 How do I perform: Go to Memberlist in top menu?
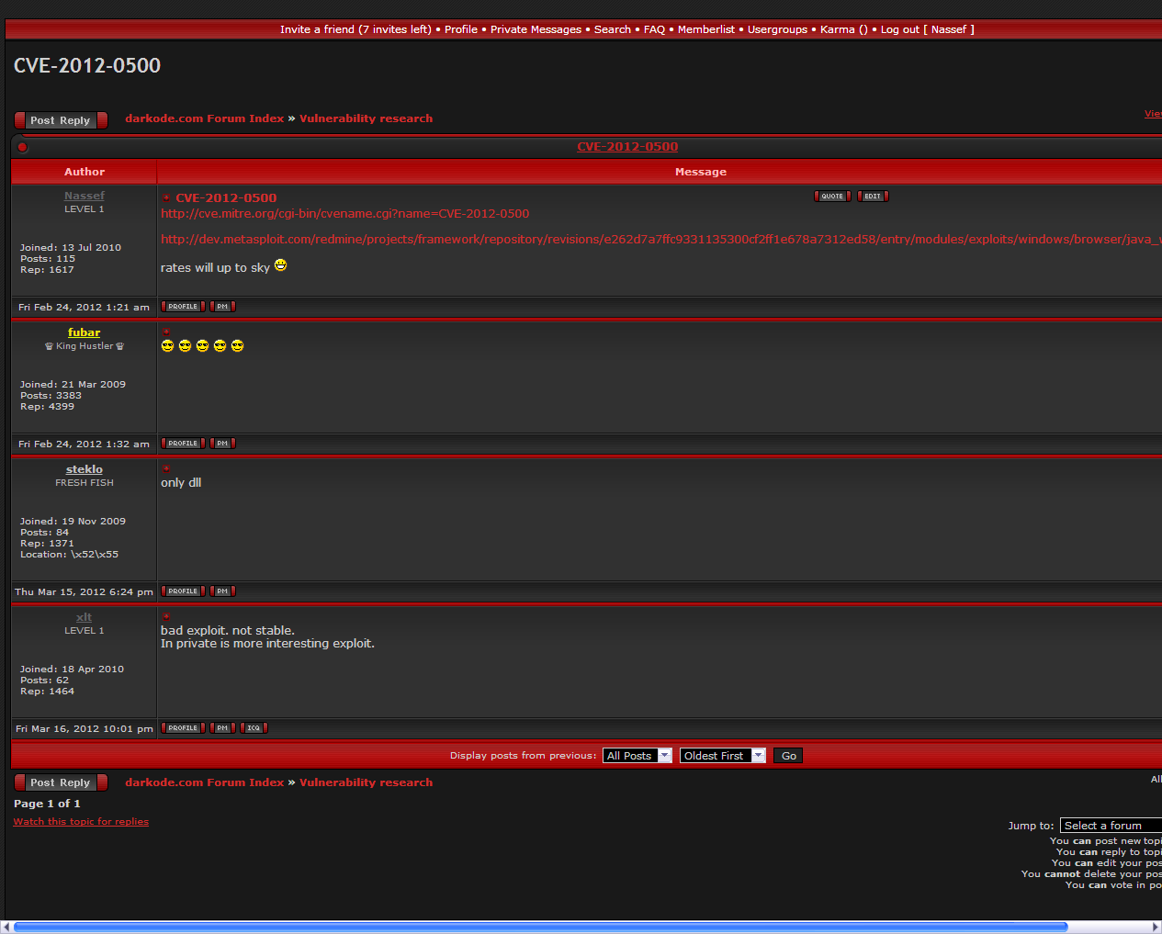pos(705,29)
